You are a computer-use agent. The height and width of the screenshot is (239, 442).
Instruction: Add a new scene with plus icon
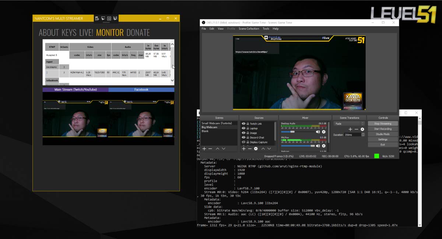coord(204,148)
